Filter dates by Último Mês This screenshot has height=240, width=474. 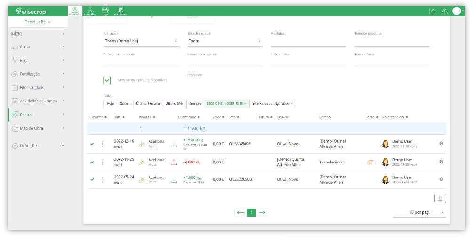(175, 103)
